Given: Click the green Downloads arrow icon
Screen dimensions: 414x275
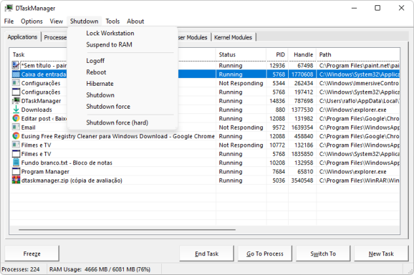Looking at the screenshot, I should (16, 109).
